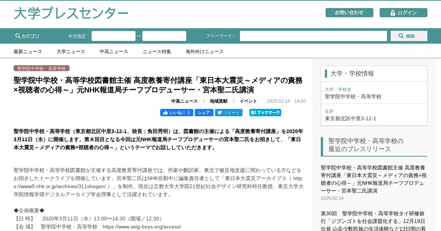Viewport: 441px width, 231px height.
Task: Click the 2020.02.14 14:00 timestamp
Action: (x=286, y=101)
